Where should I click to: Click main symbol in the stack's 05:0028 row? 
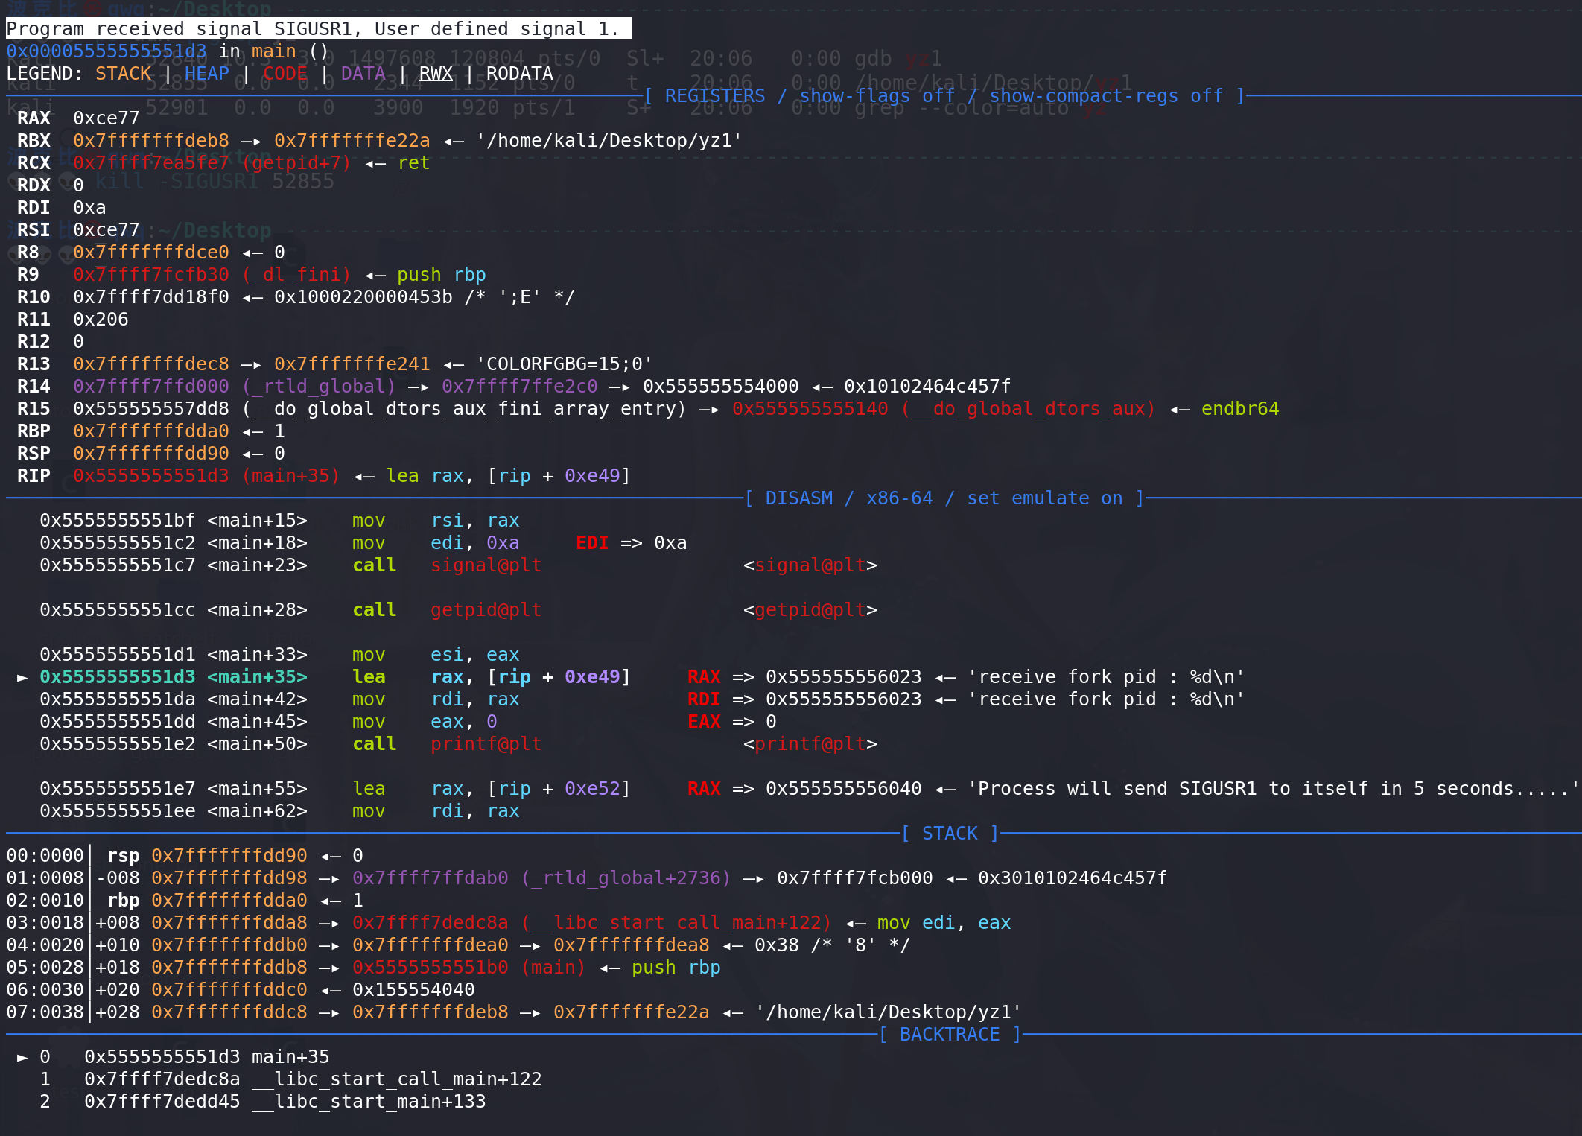click(x=553, y=968)
